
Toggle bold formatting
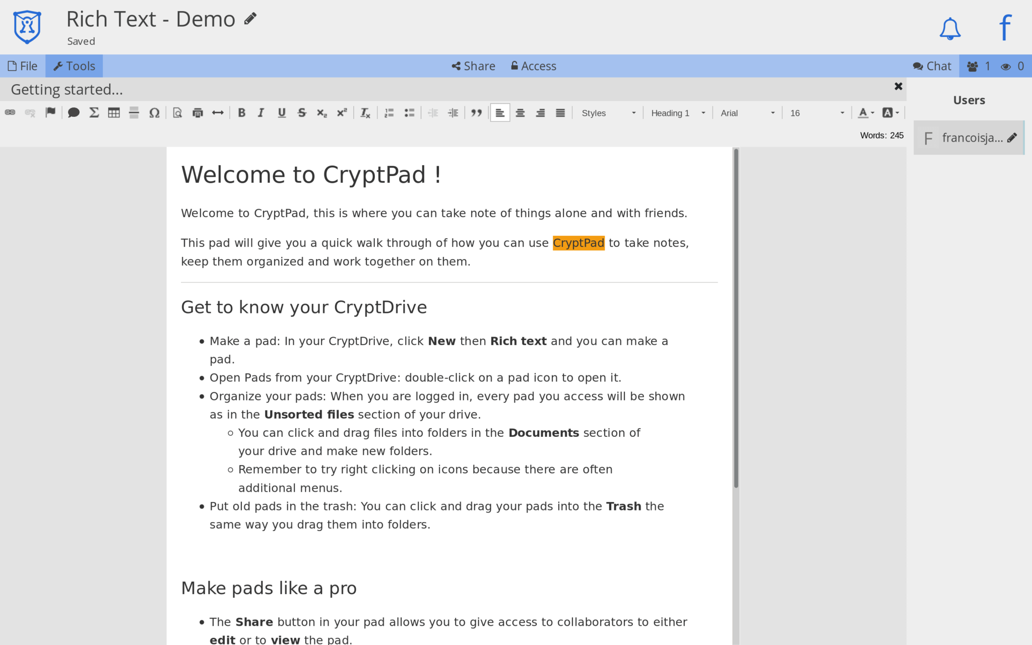click(x=242, y=112)
